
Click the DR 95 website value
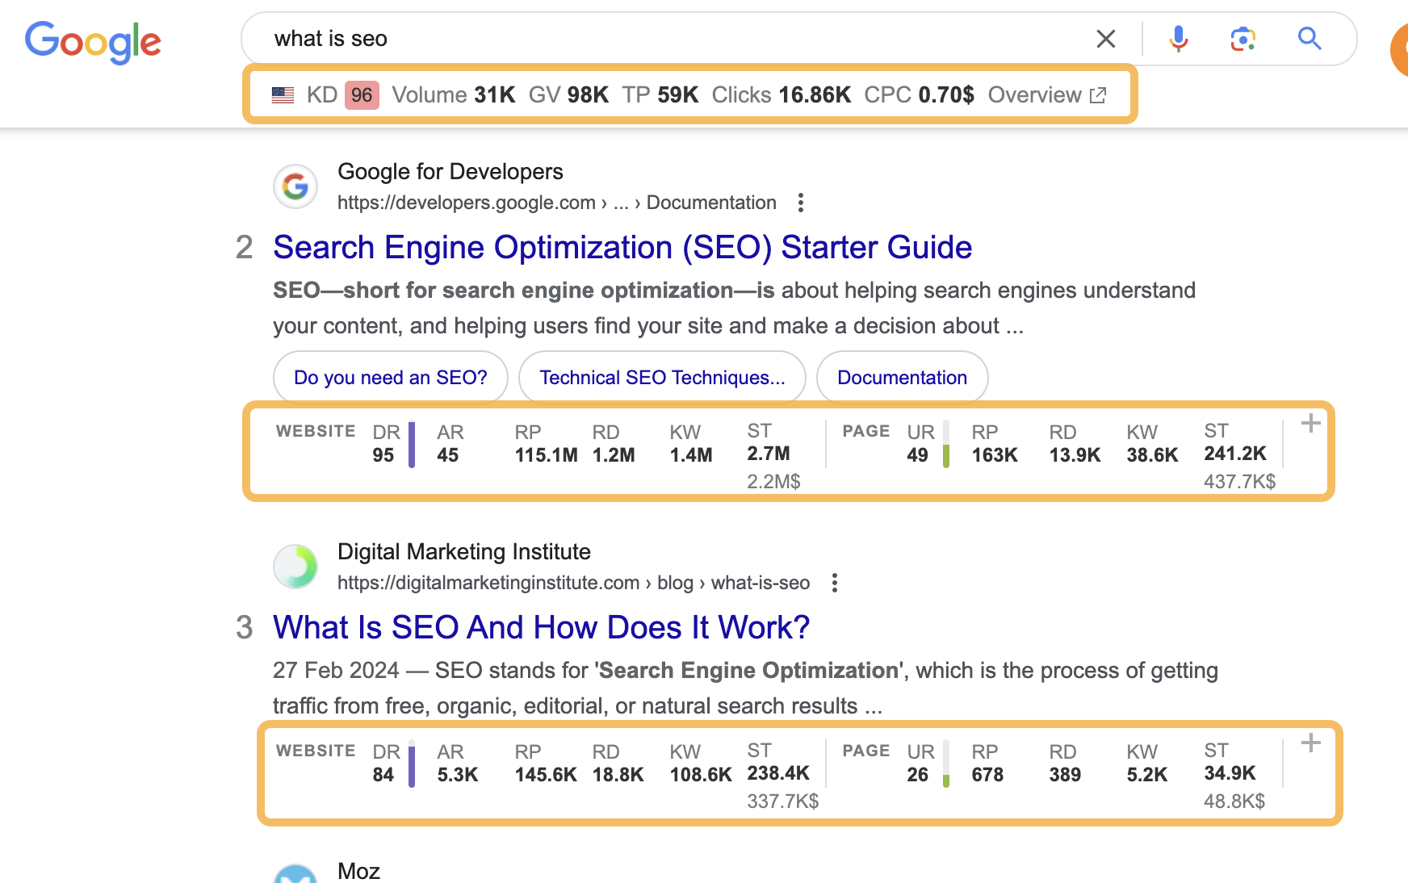[383, 455]
